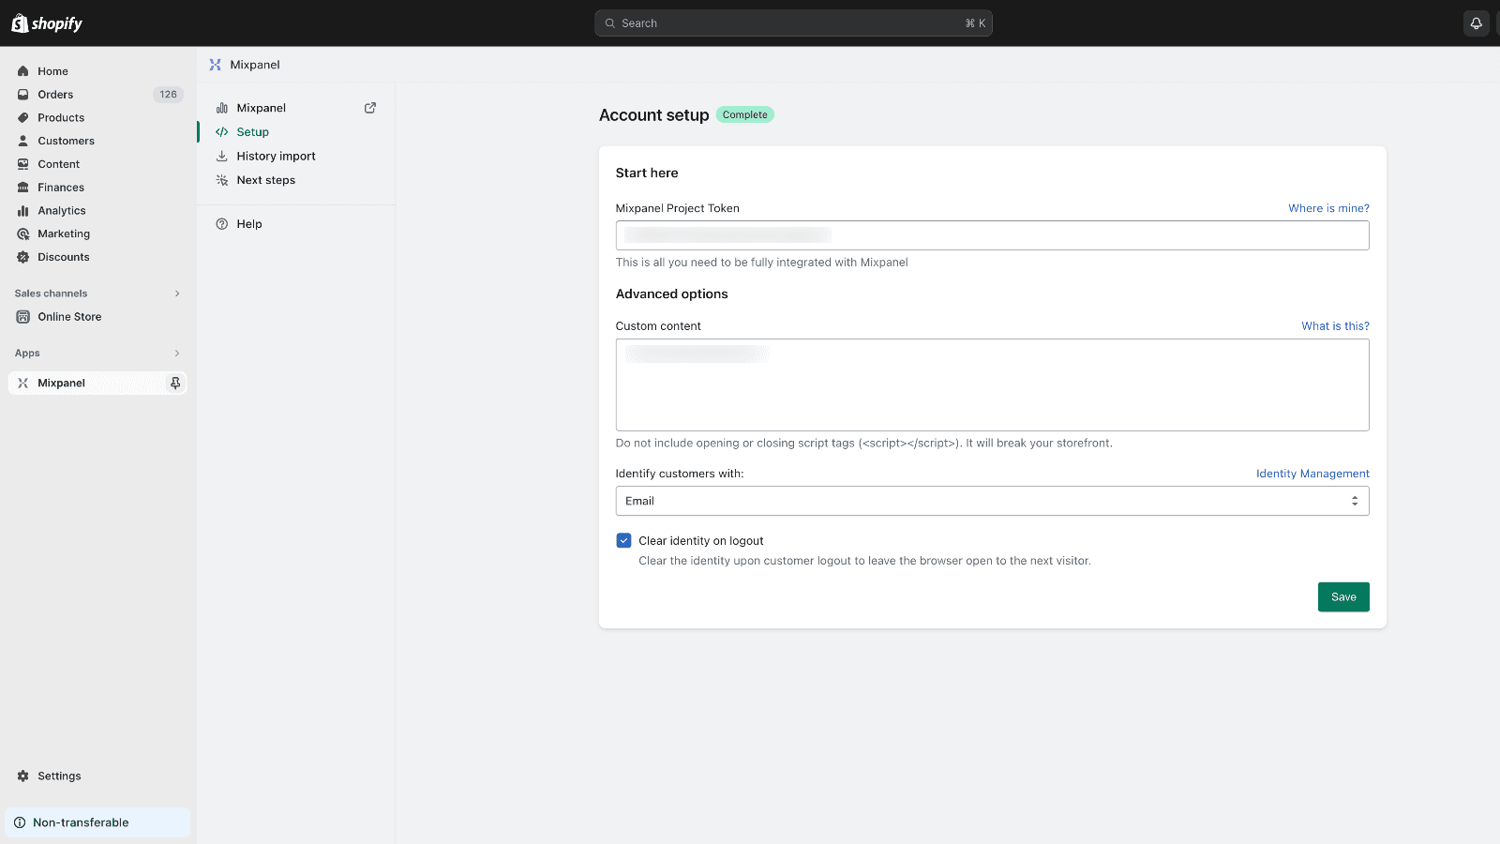Open the Mixpanel analytics chart icon link
Screen dimensions: 1500x844
pyautogui.click(x=221, y=108)
